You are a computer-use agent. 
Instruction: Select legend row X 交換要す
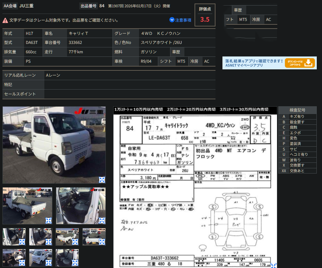point(297,165)
